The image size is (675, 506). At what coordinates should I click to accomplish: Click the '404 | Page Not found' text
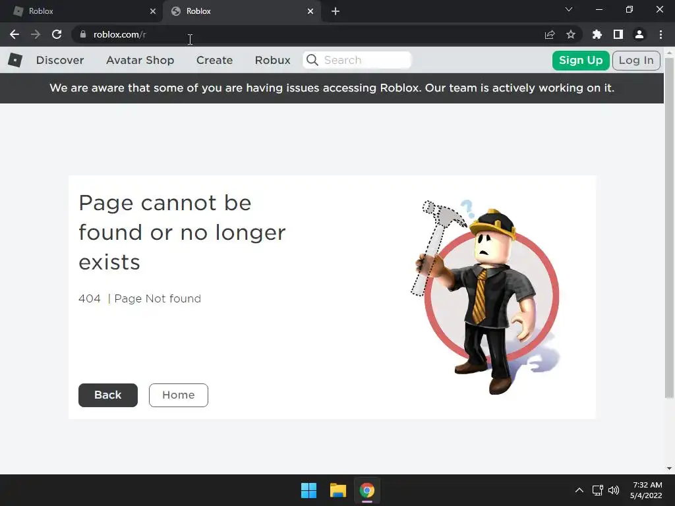140,298
